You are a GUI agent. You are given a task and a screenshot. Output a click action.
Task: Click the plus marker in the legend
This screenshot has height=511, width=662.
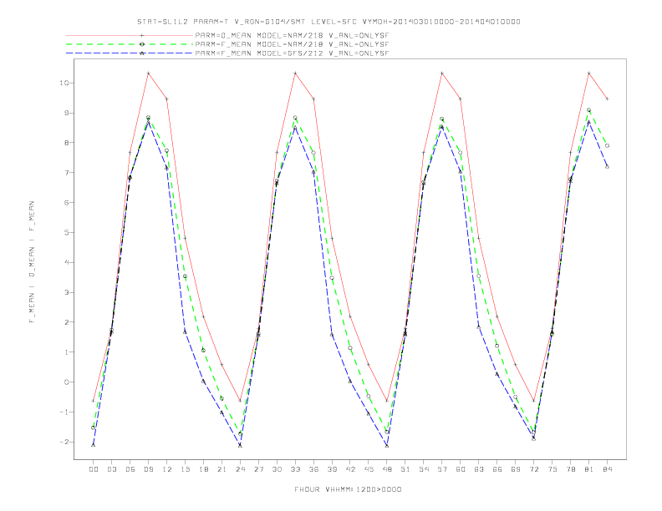coord(142,35)
